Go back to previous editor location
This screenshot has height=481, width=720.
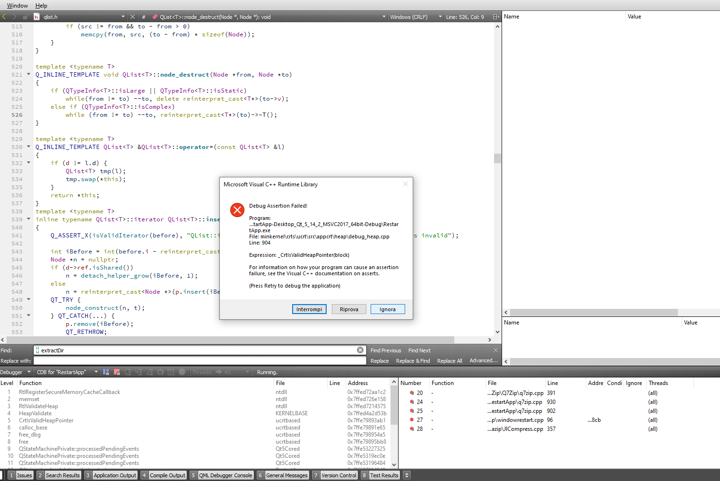point(4,17)
